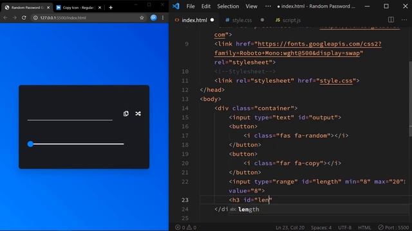
Task: Click the VS Code logo icon
Action: coord(176,6)
